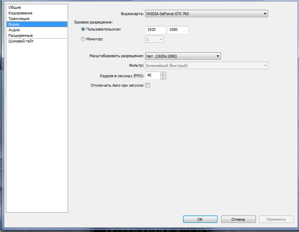Expand Масштабировать разрешение dropdown
The width and height of the screenshot is (299, 232).
tap(183, 56)
